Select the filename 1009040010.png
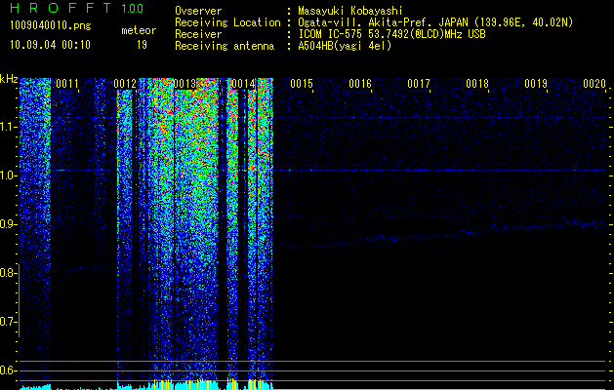This screenshot has height=390, width=614. click(x=51, y=25)
